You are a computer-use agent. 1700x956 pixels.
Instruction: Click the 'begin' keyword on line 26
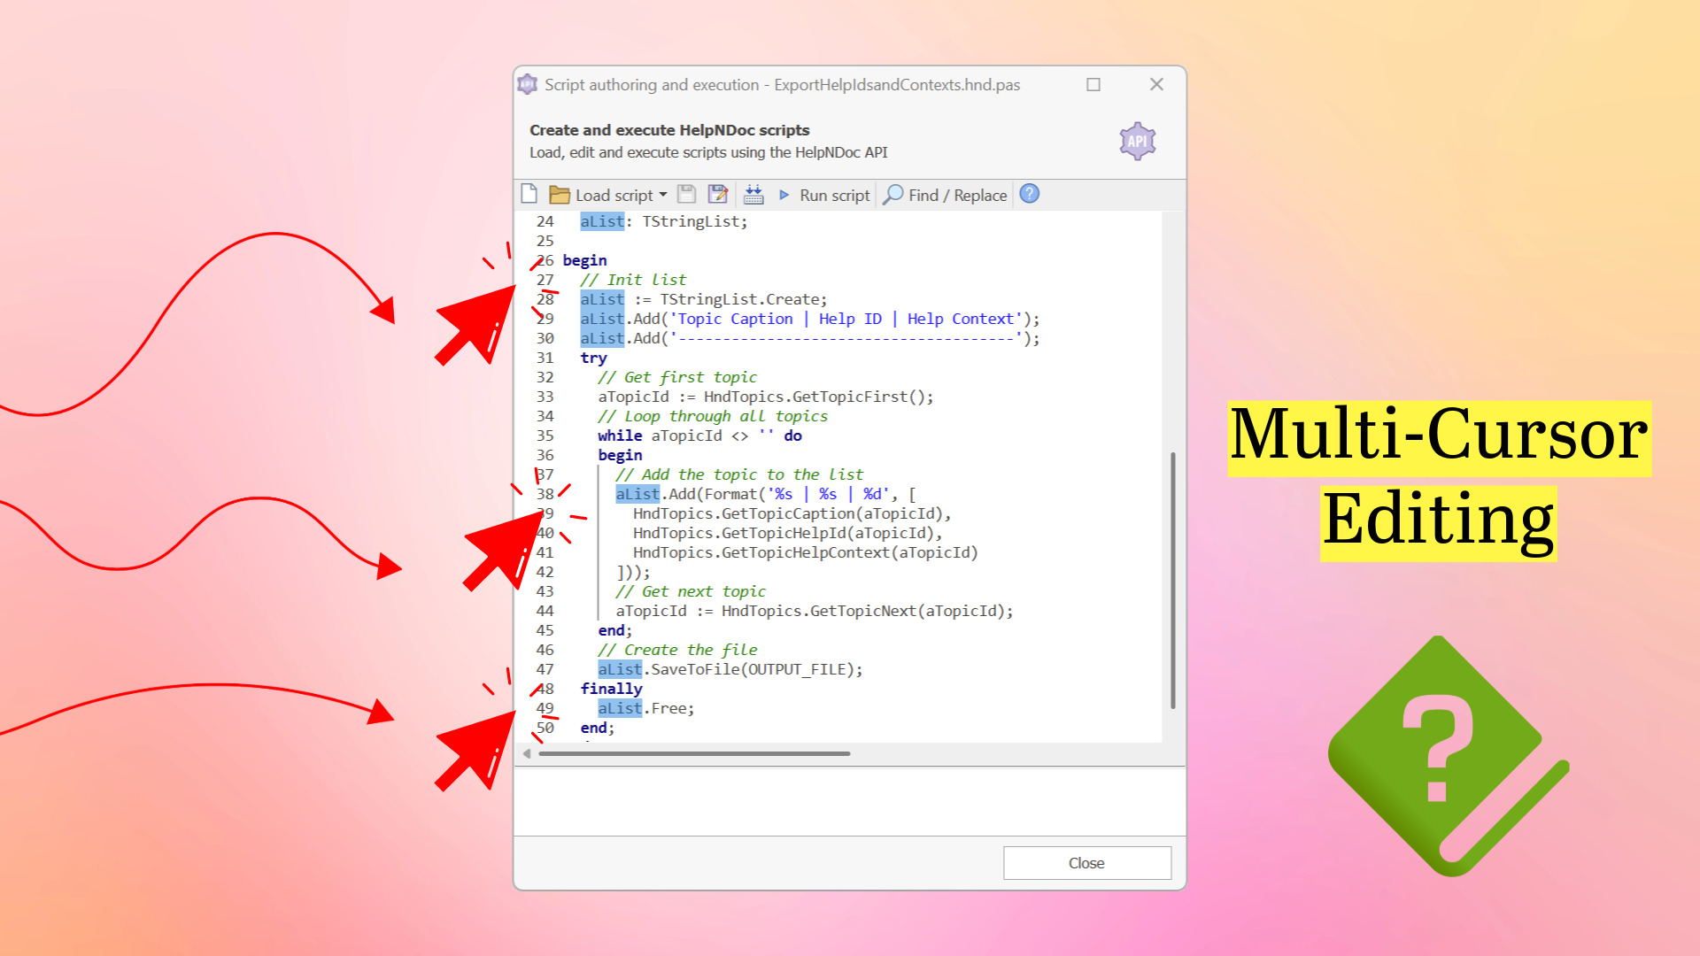coord(584,260)
